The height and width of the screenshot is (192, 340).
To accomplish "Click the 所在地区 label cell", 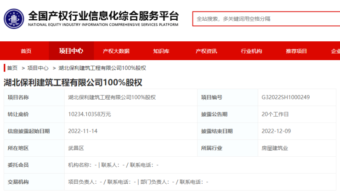I will [x=34, y=148].
